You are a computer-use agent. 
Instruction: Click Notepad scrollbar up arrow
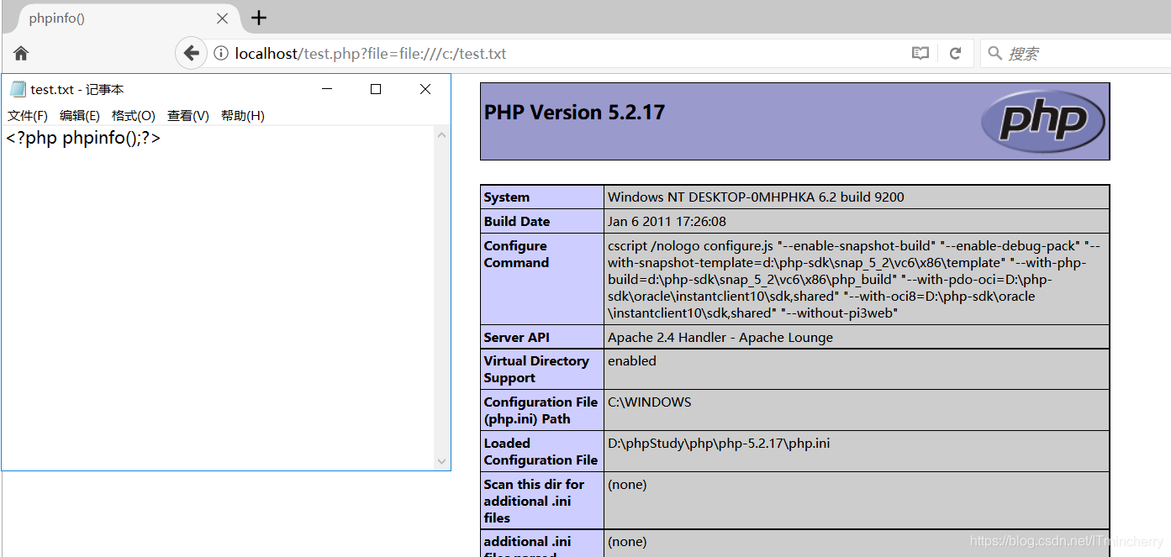click(442, 134)
